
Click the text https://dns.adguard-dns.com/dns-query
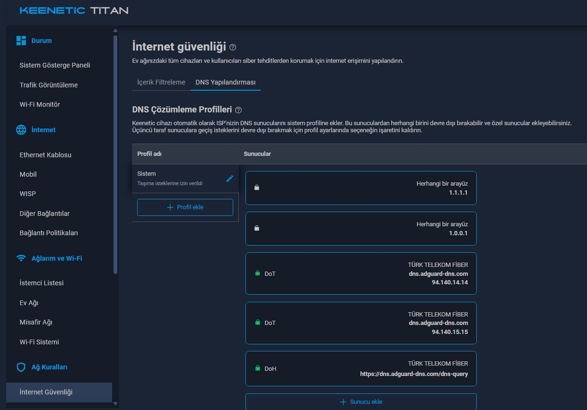(x=414, y=374)
